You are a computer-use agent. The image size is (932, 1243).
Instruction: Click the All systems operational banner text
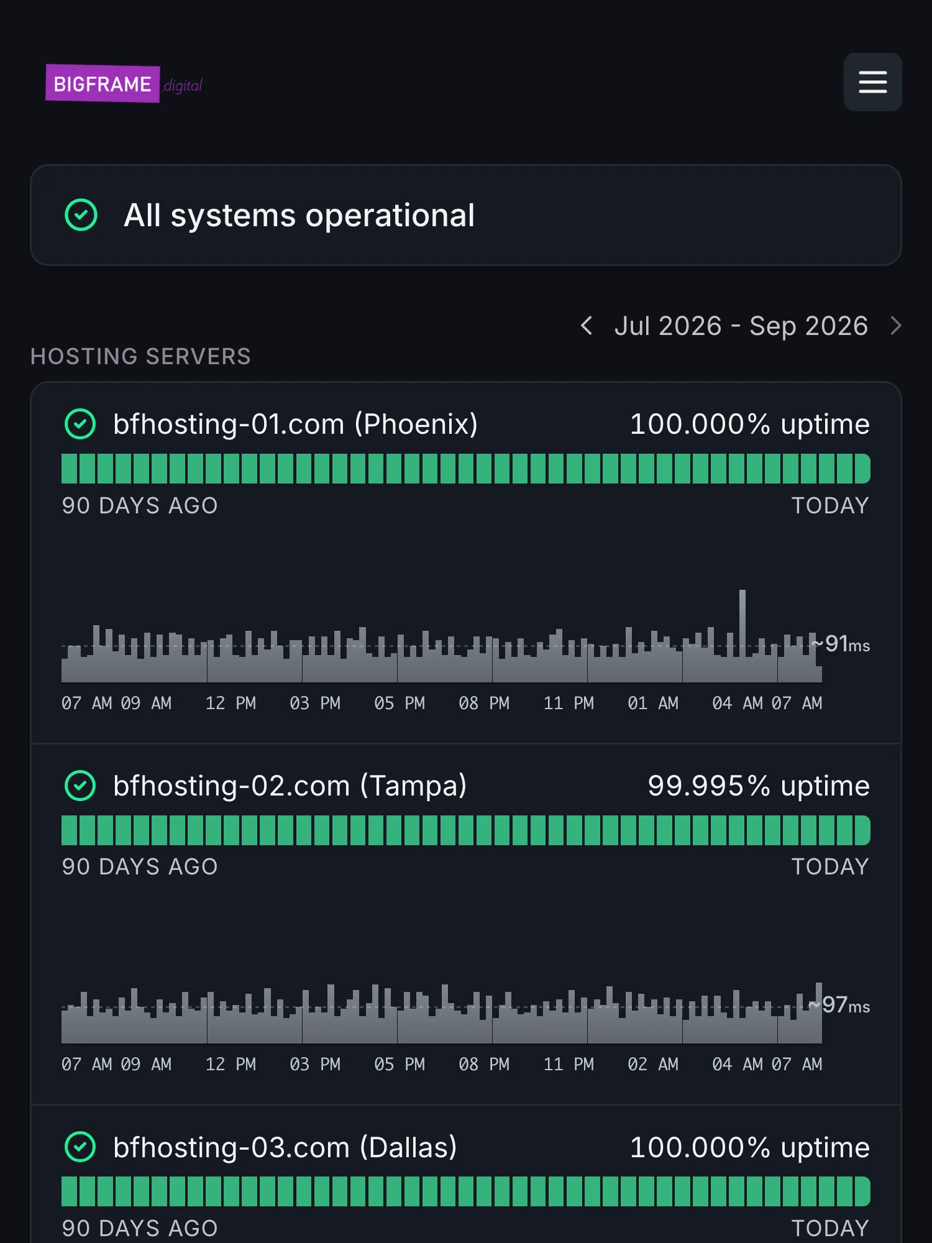click(x=299, y=216)
